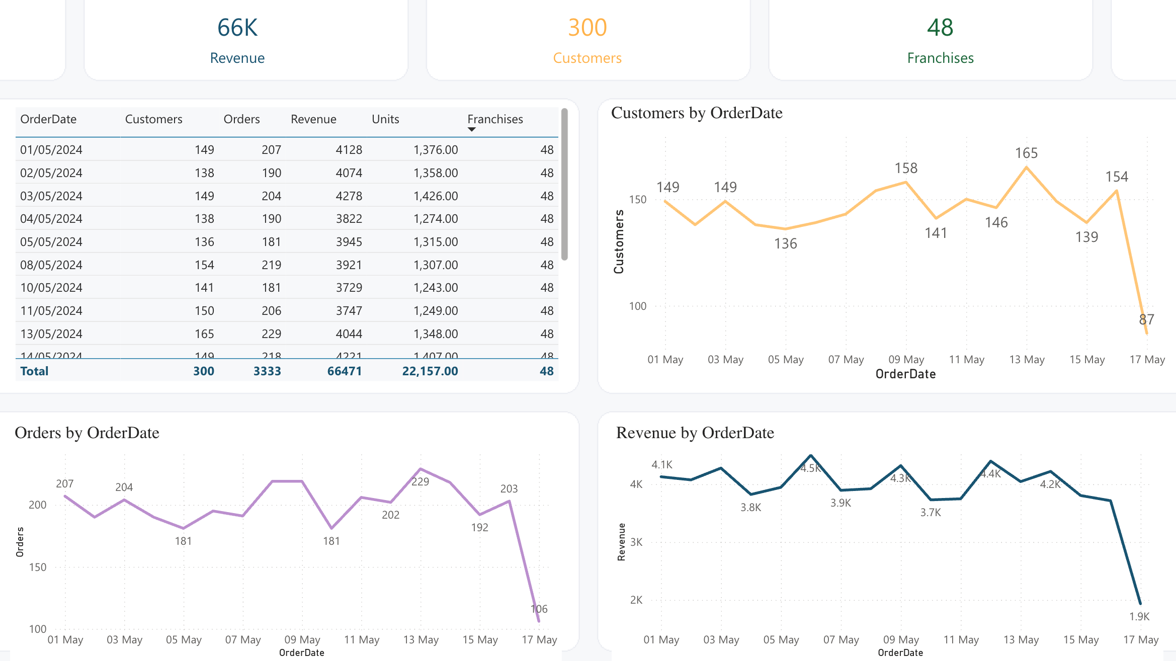Click the Orders column header

241,119
